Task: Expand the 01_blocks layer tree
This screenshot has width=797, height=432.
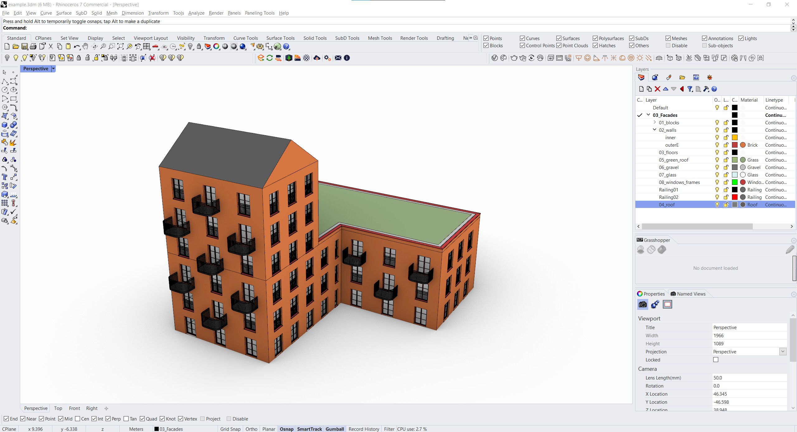Action: click(654, 122)
